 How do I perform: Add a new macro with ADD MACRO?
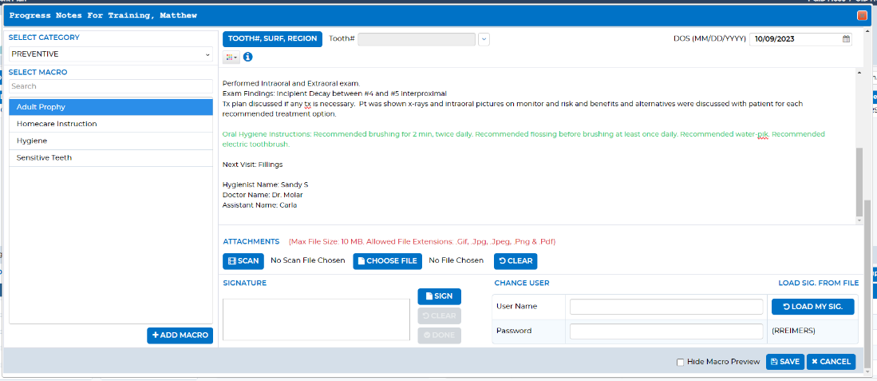(x=180, y=335)
